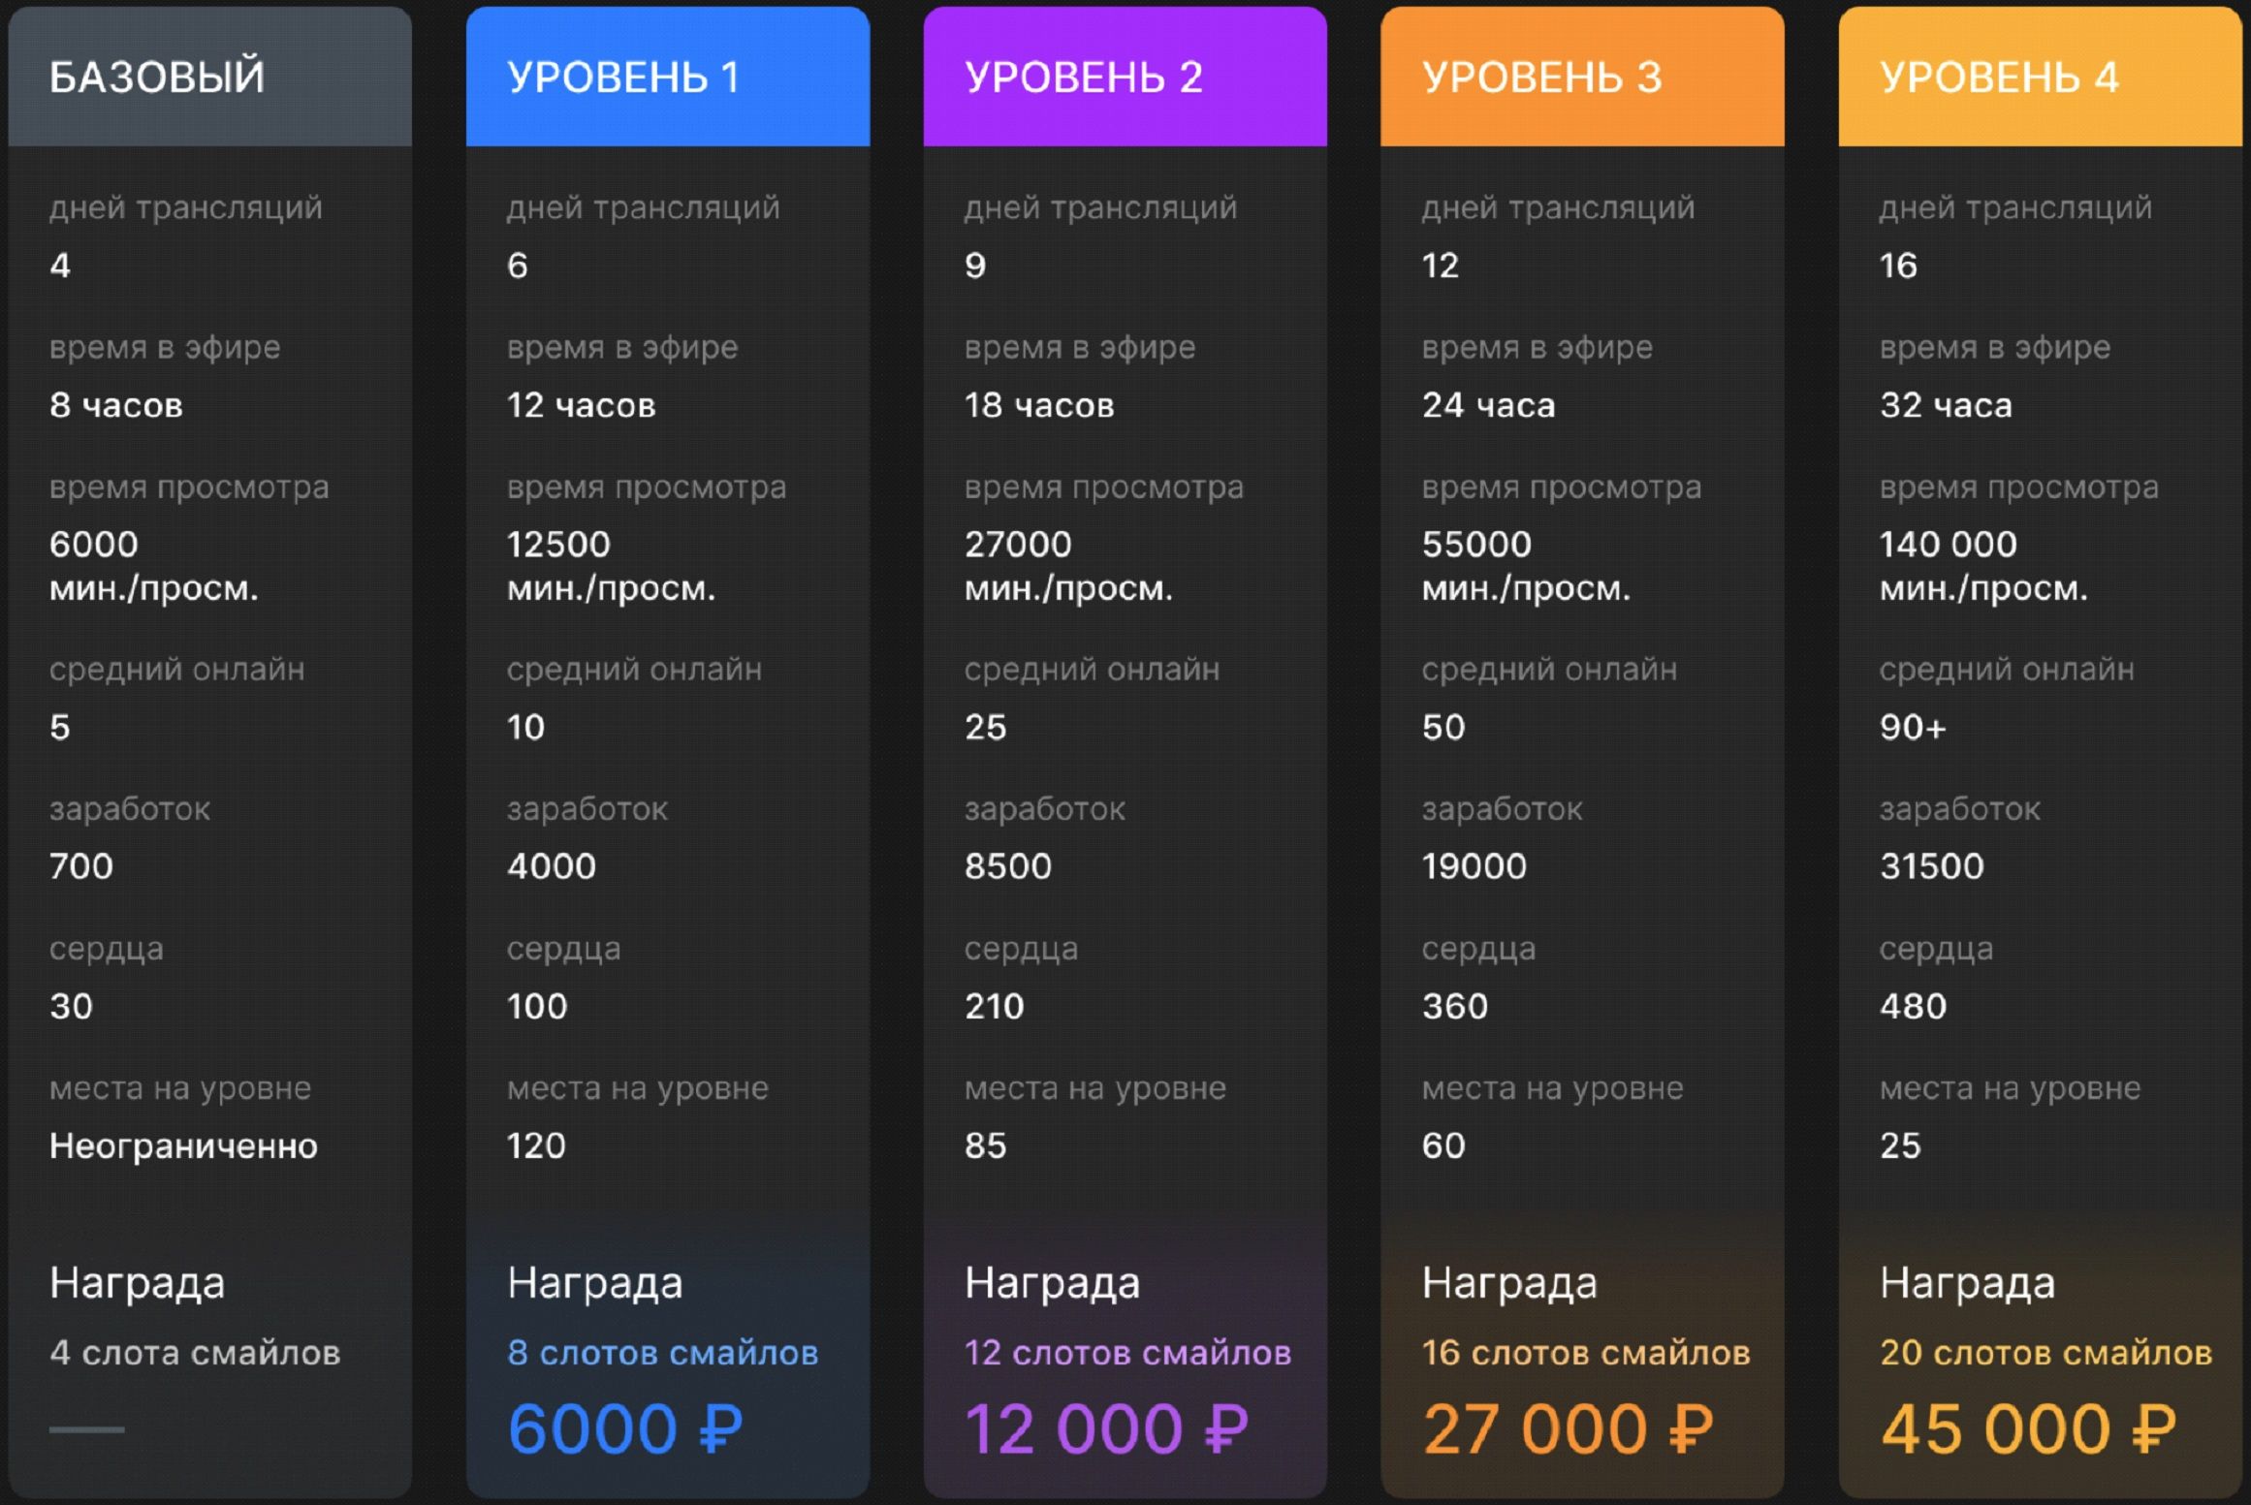Click the 8 слотов смайлов text
Screen dimensions: 2251x1505
[x=662, y=1352]
